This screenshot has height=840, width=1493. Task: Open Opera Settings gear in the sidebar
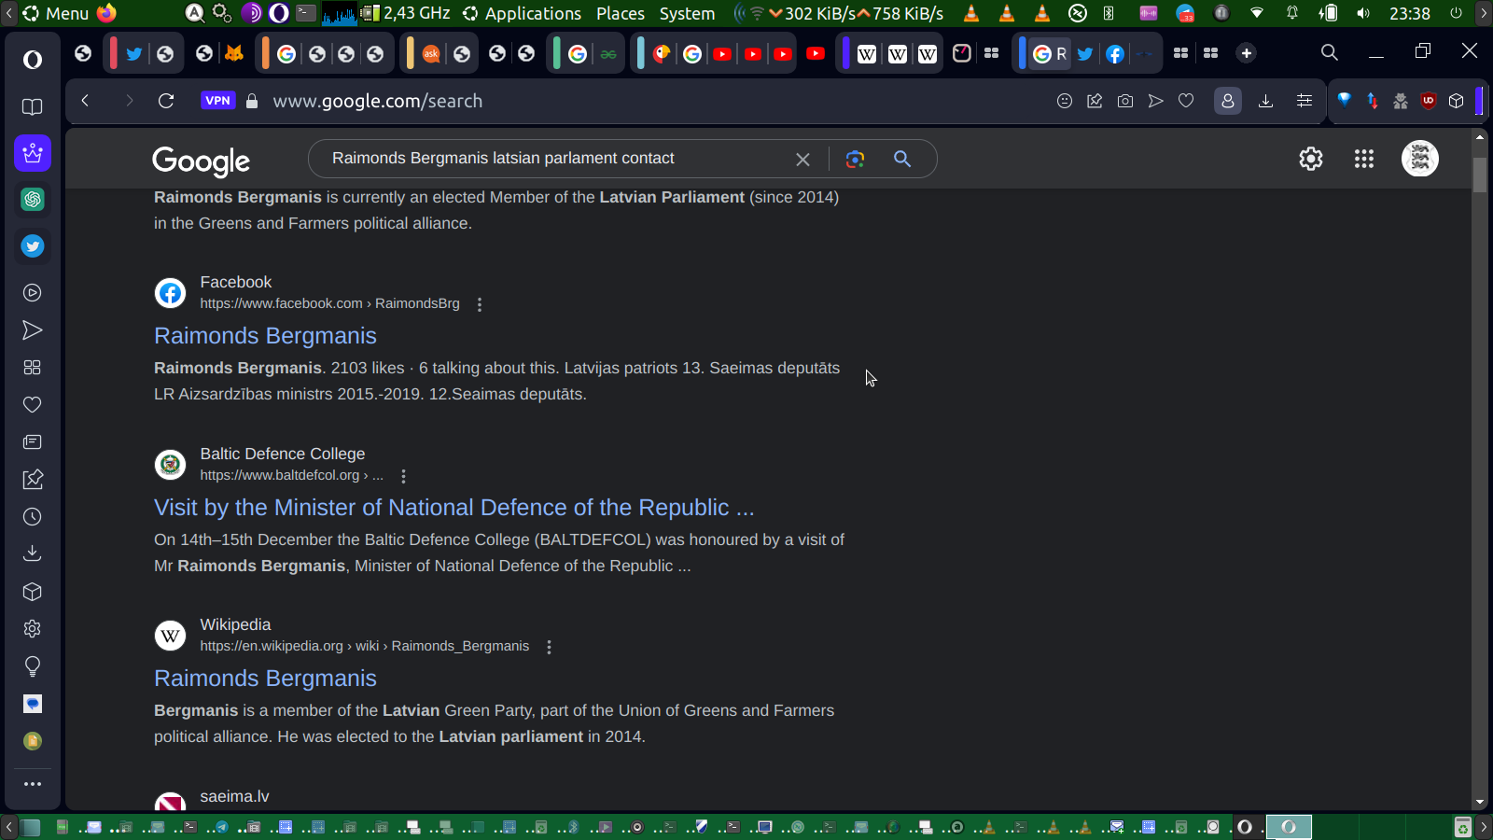coord(33,629)
